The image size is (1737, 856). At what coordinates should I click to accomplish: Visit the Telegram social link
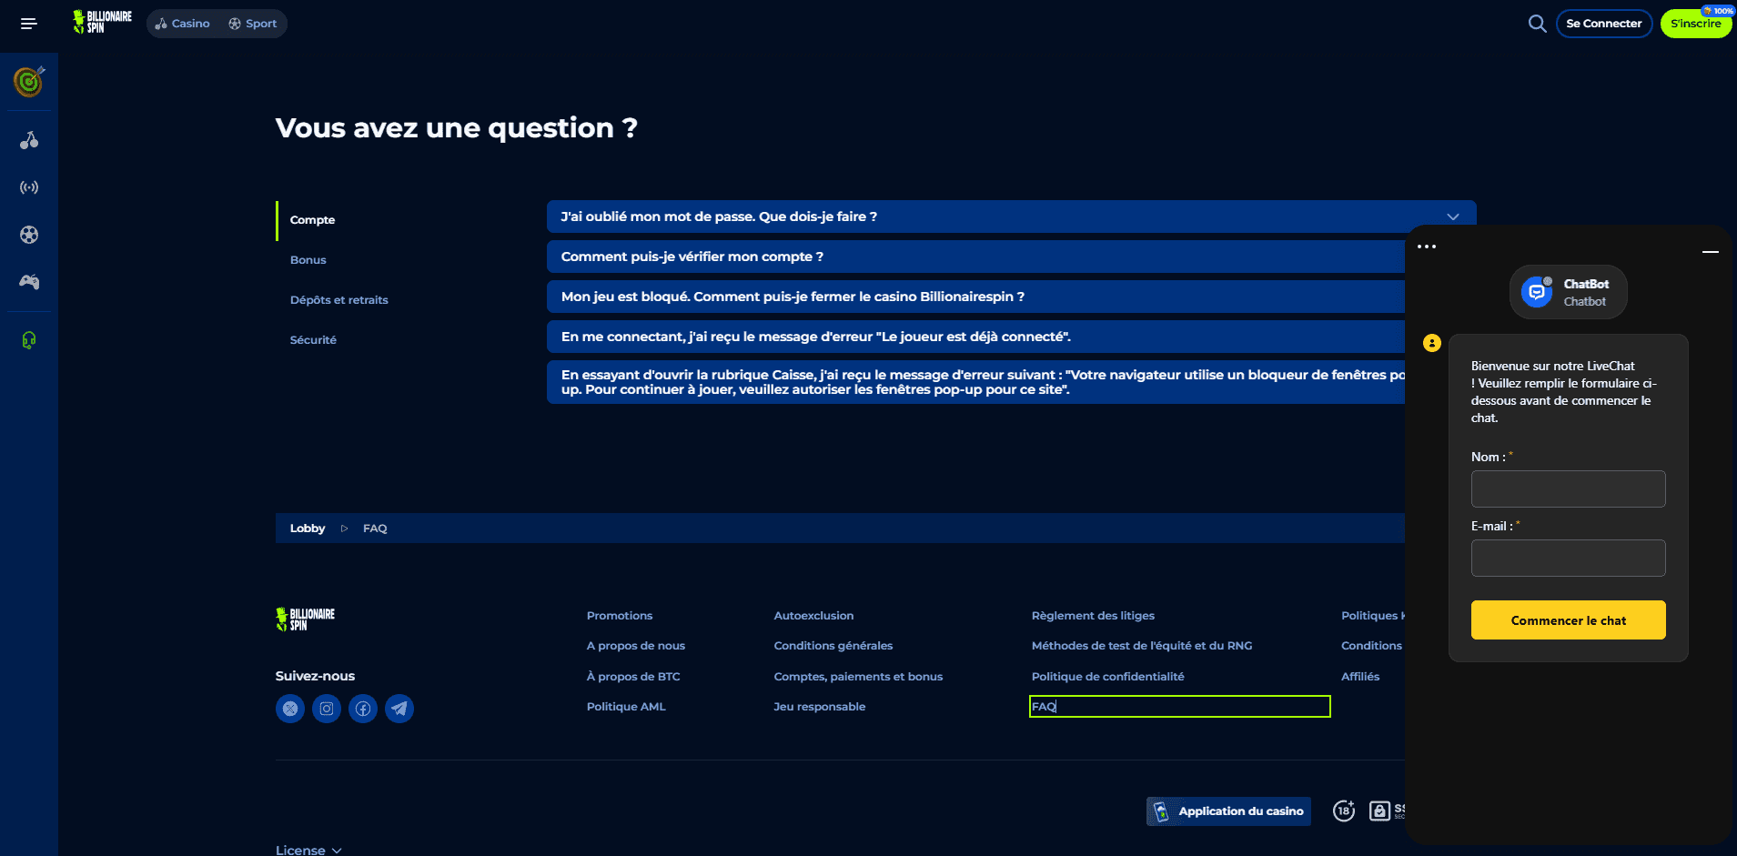pos(399,709)
